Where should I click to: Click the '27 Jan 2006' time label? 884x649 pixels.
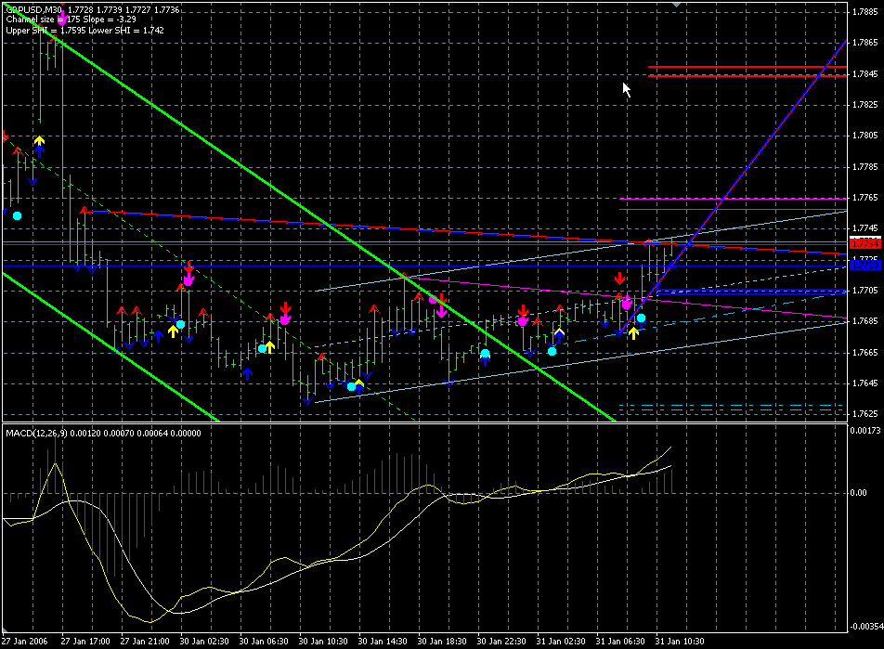[25, 641]
